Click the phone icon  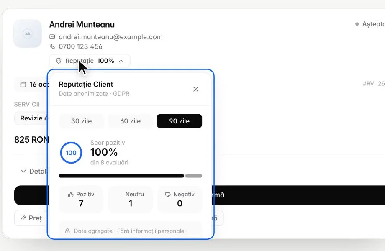pyautogui.click(x=52, y=46)
